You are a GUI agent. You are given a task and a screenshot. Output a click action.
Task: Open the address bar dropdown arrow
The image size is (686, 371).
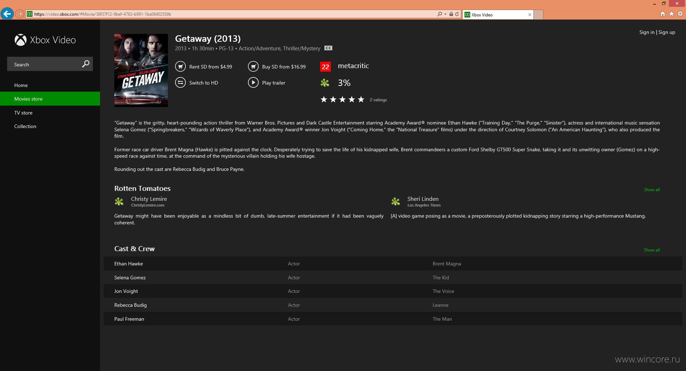tap(445, 14)
